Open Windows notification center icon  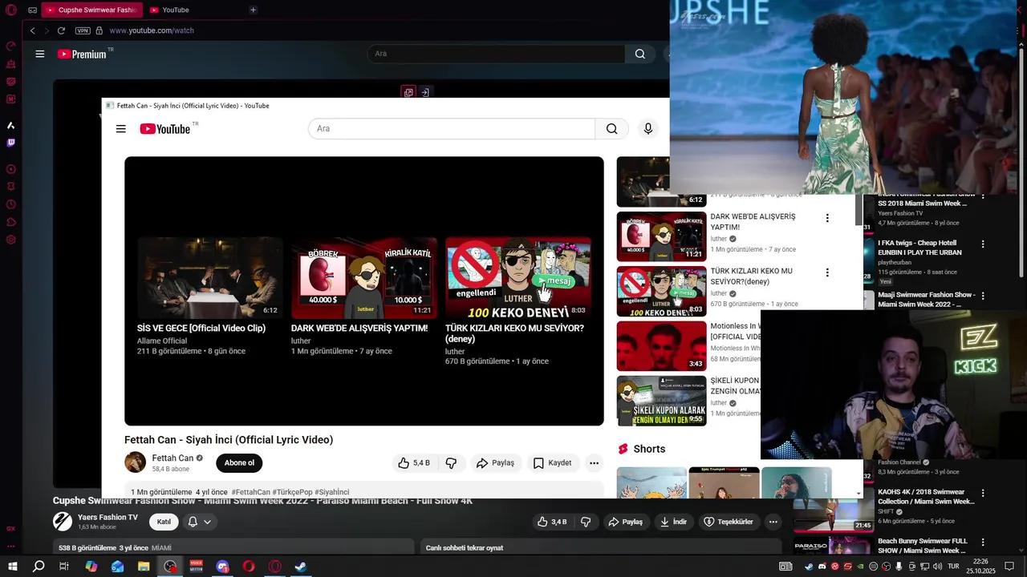pyautogui.click(x=1009, y=567)
